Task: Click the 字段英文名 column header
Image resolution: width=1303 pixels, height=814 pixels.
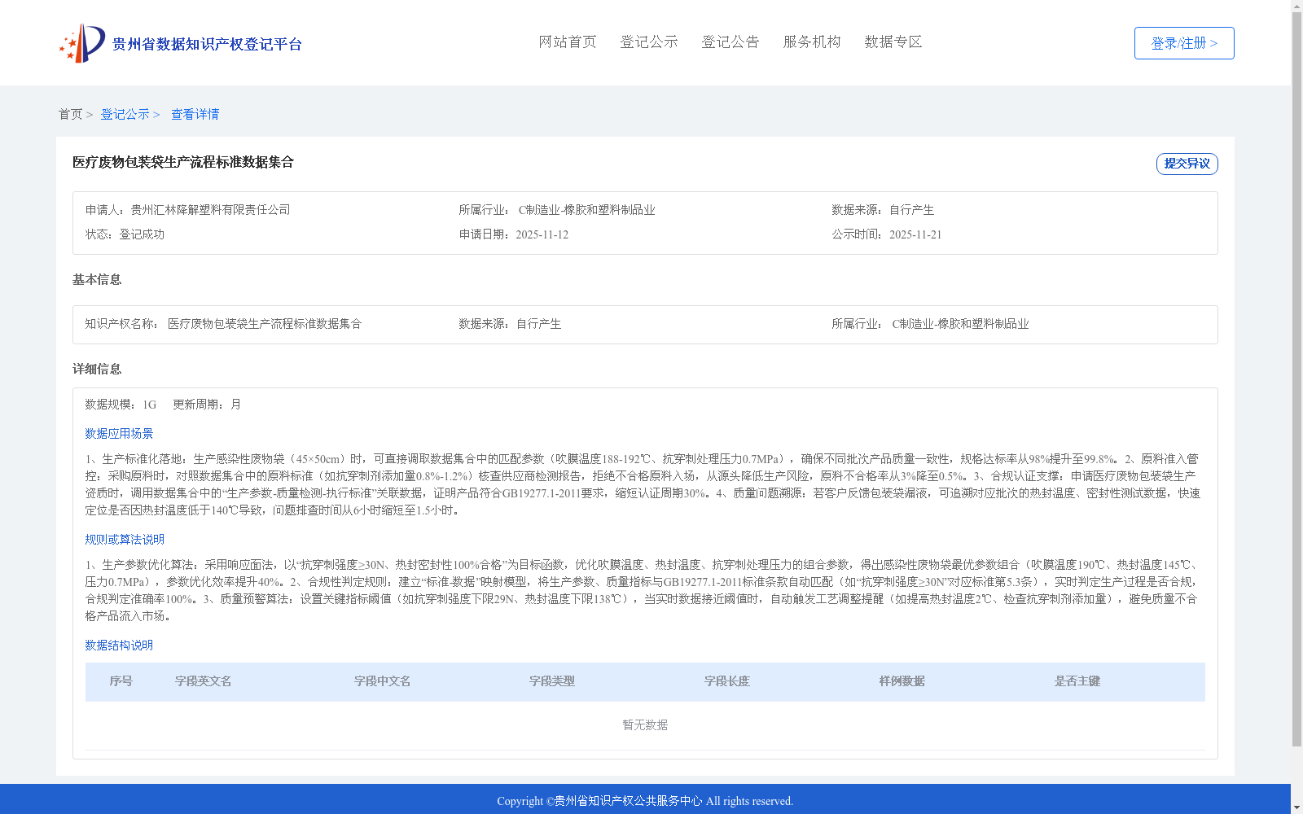Action: pos(204,681)
